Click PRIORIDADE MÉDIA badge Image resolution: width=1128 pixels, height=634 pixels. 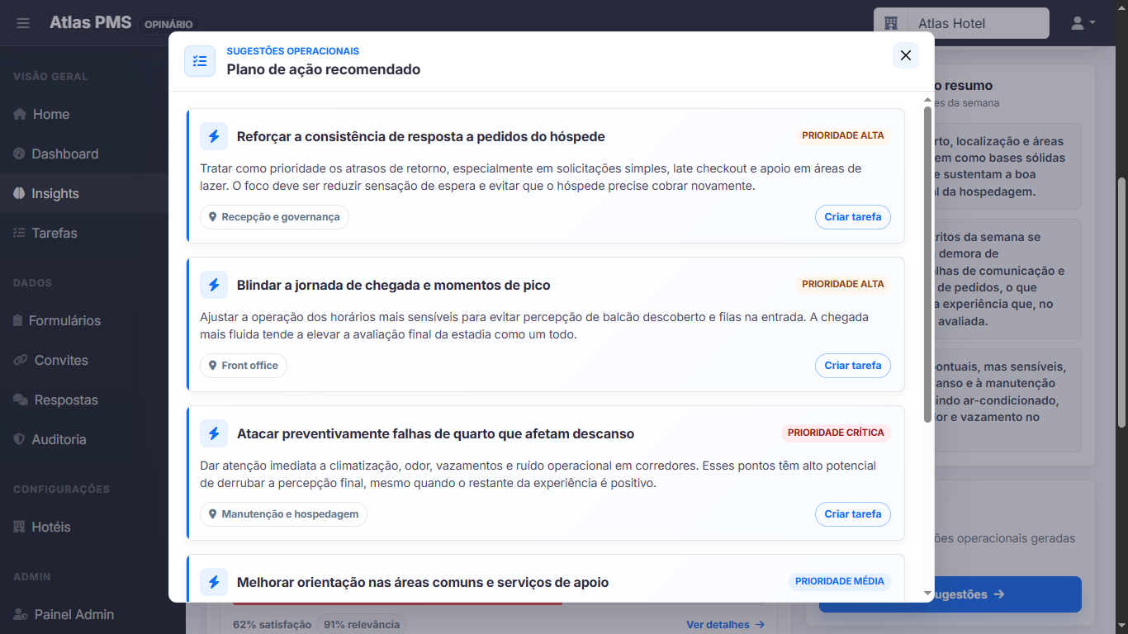click(x=840, y=581)
